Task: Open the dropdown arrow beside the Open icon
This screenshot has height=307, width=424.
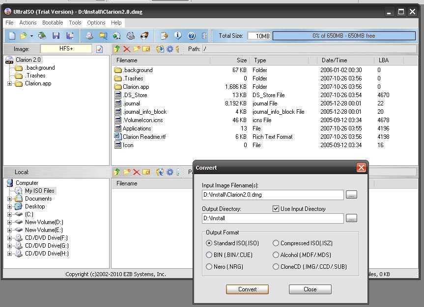Action: [31, 36]
